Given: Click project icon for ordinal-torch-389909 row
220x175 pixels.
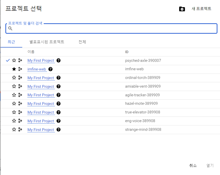Looking at the screenshot, I should 20,78.
